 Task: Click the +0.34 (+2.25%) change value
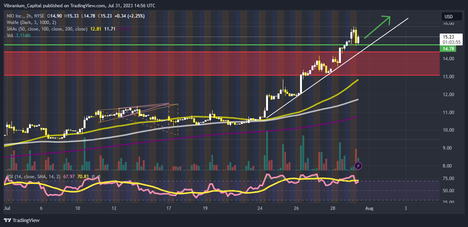pyautogui.click(x=130, y=16)
